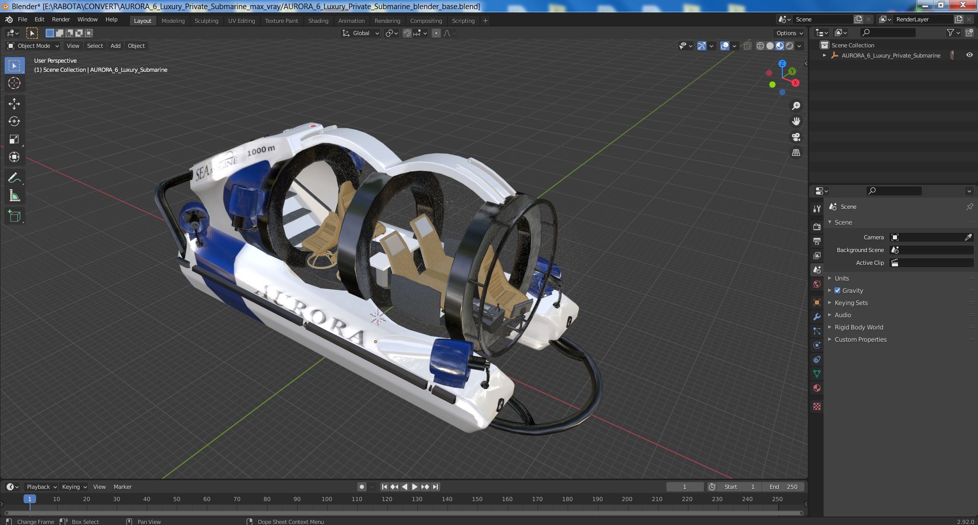Toggle proportional editing
Viewport: 978px width, 525px height.
pos(436,33)
